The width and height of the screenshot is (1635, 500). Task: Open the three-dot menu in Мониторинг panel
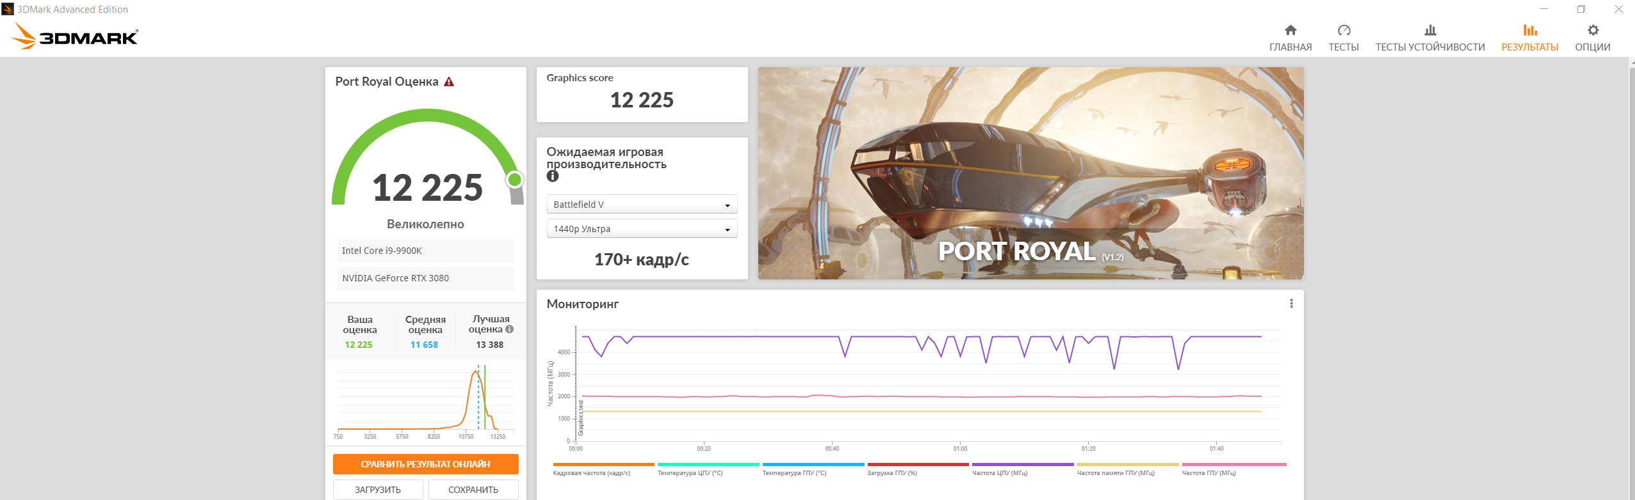click(1291, 304)
